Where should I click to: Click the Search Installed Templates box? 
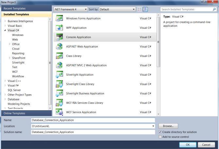pyautogui.click(x=186, y=9)
